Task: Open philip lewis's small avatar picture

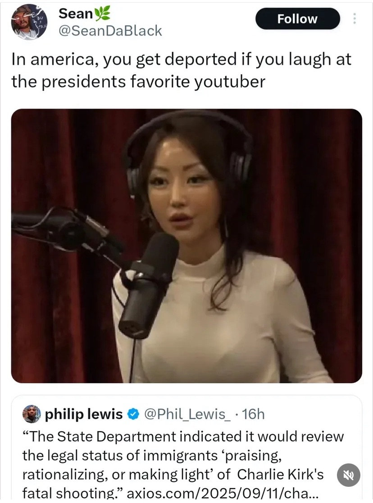Action: [x=32, y=414]
